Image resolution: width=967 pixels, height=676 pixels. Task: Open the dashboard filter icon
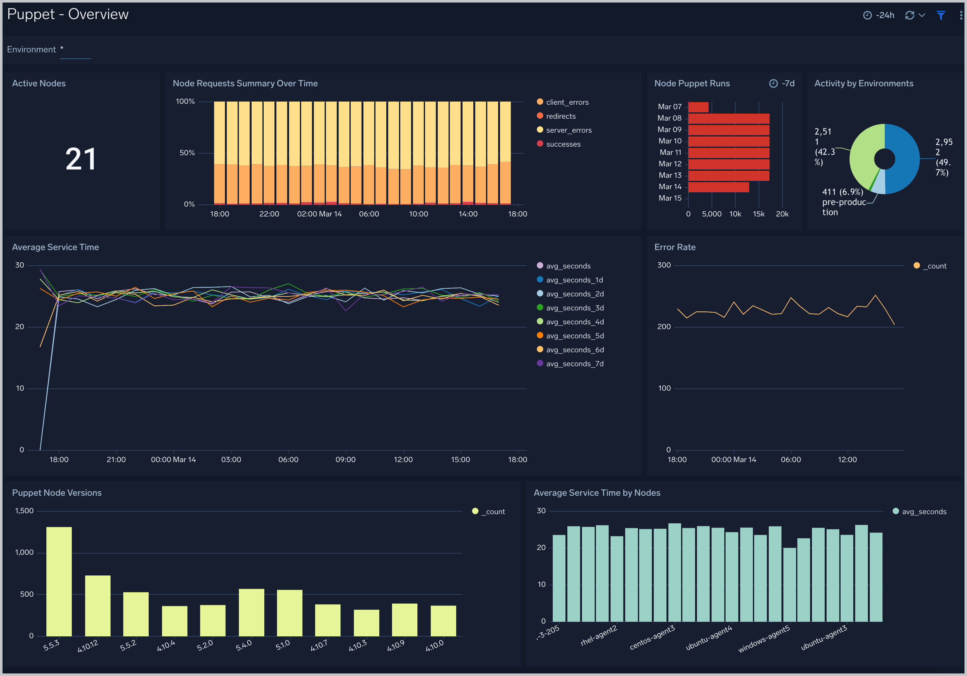tap(940, 15)
